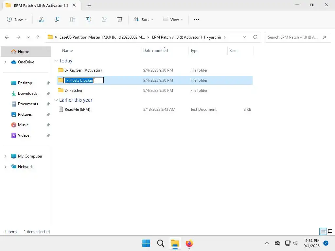Collapse the Earlier this year group

point(56,100)
